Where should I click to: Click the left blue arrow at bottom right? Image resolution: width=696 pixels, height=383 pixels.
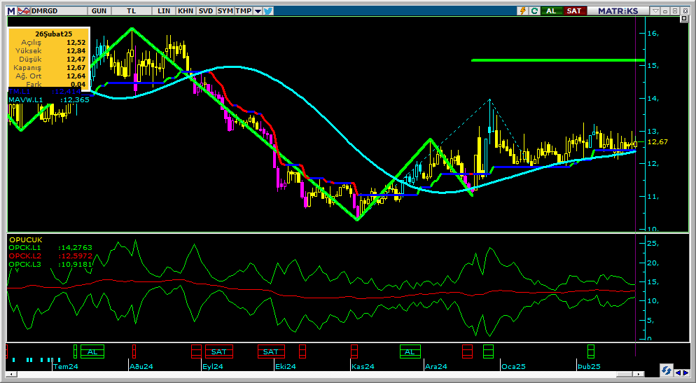(x=678, y=372)
